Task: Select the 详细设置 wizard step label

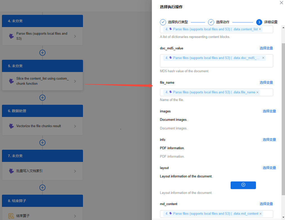Action: (x=271, y=22)
